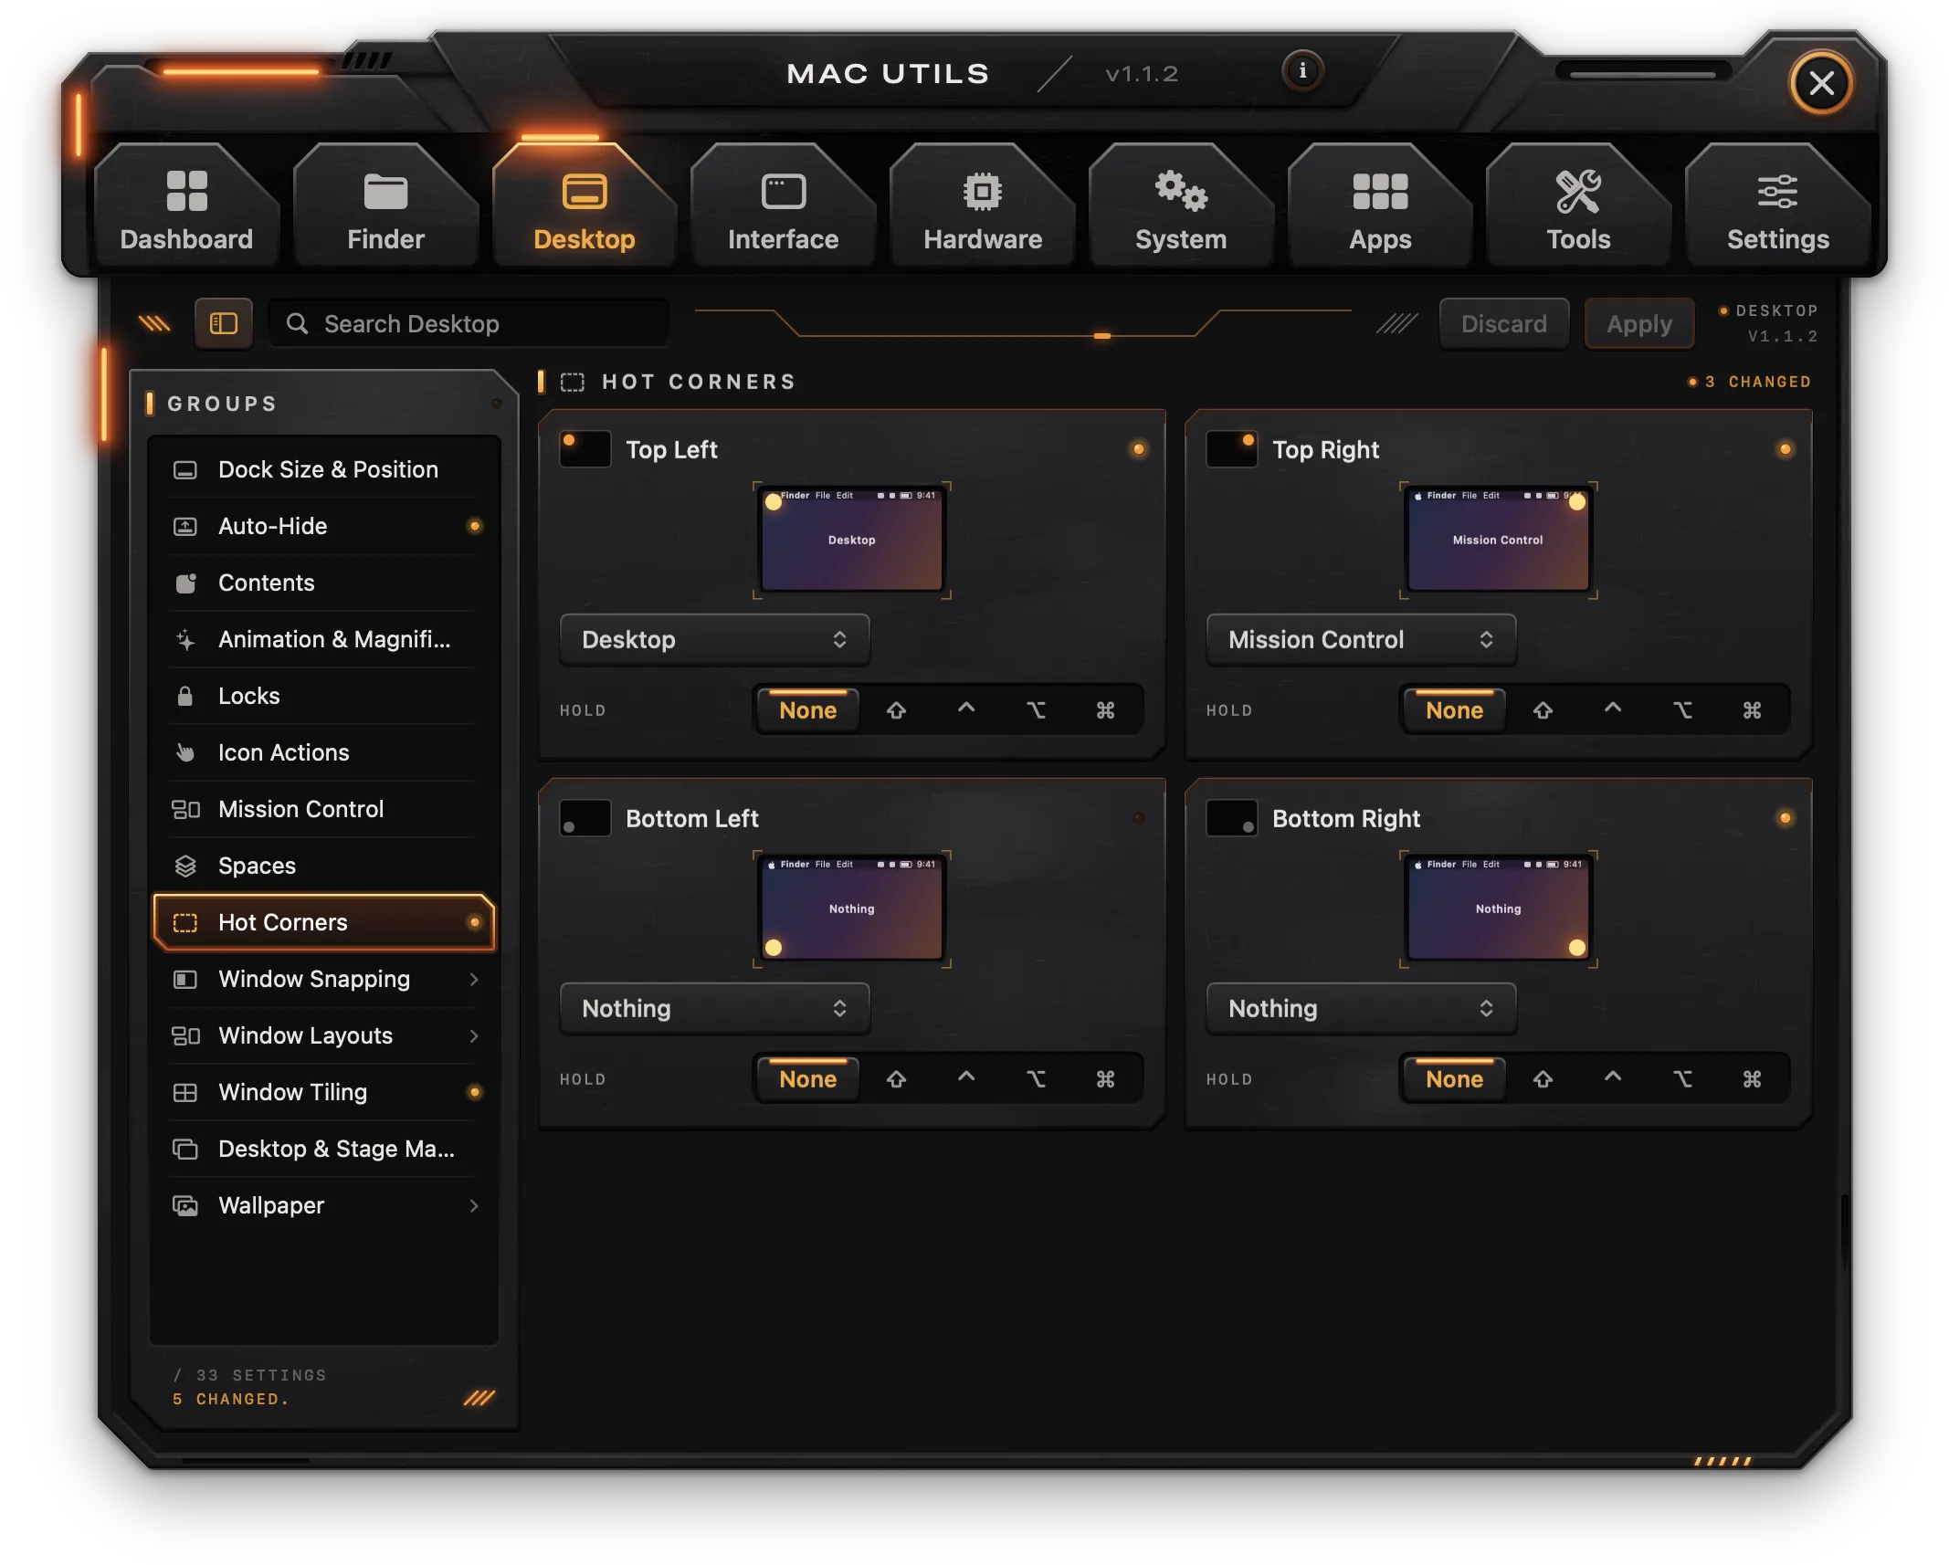Open the Top Left Desktop action dropdown
The image size is (1949, 1565).
click(x=714, y=639)
